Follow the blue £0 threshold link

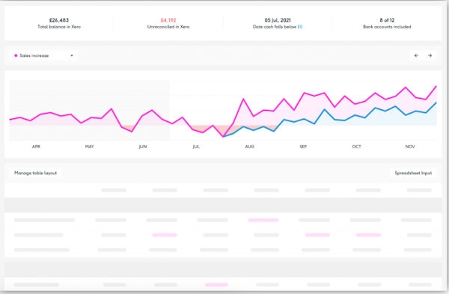pos(300,27)
